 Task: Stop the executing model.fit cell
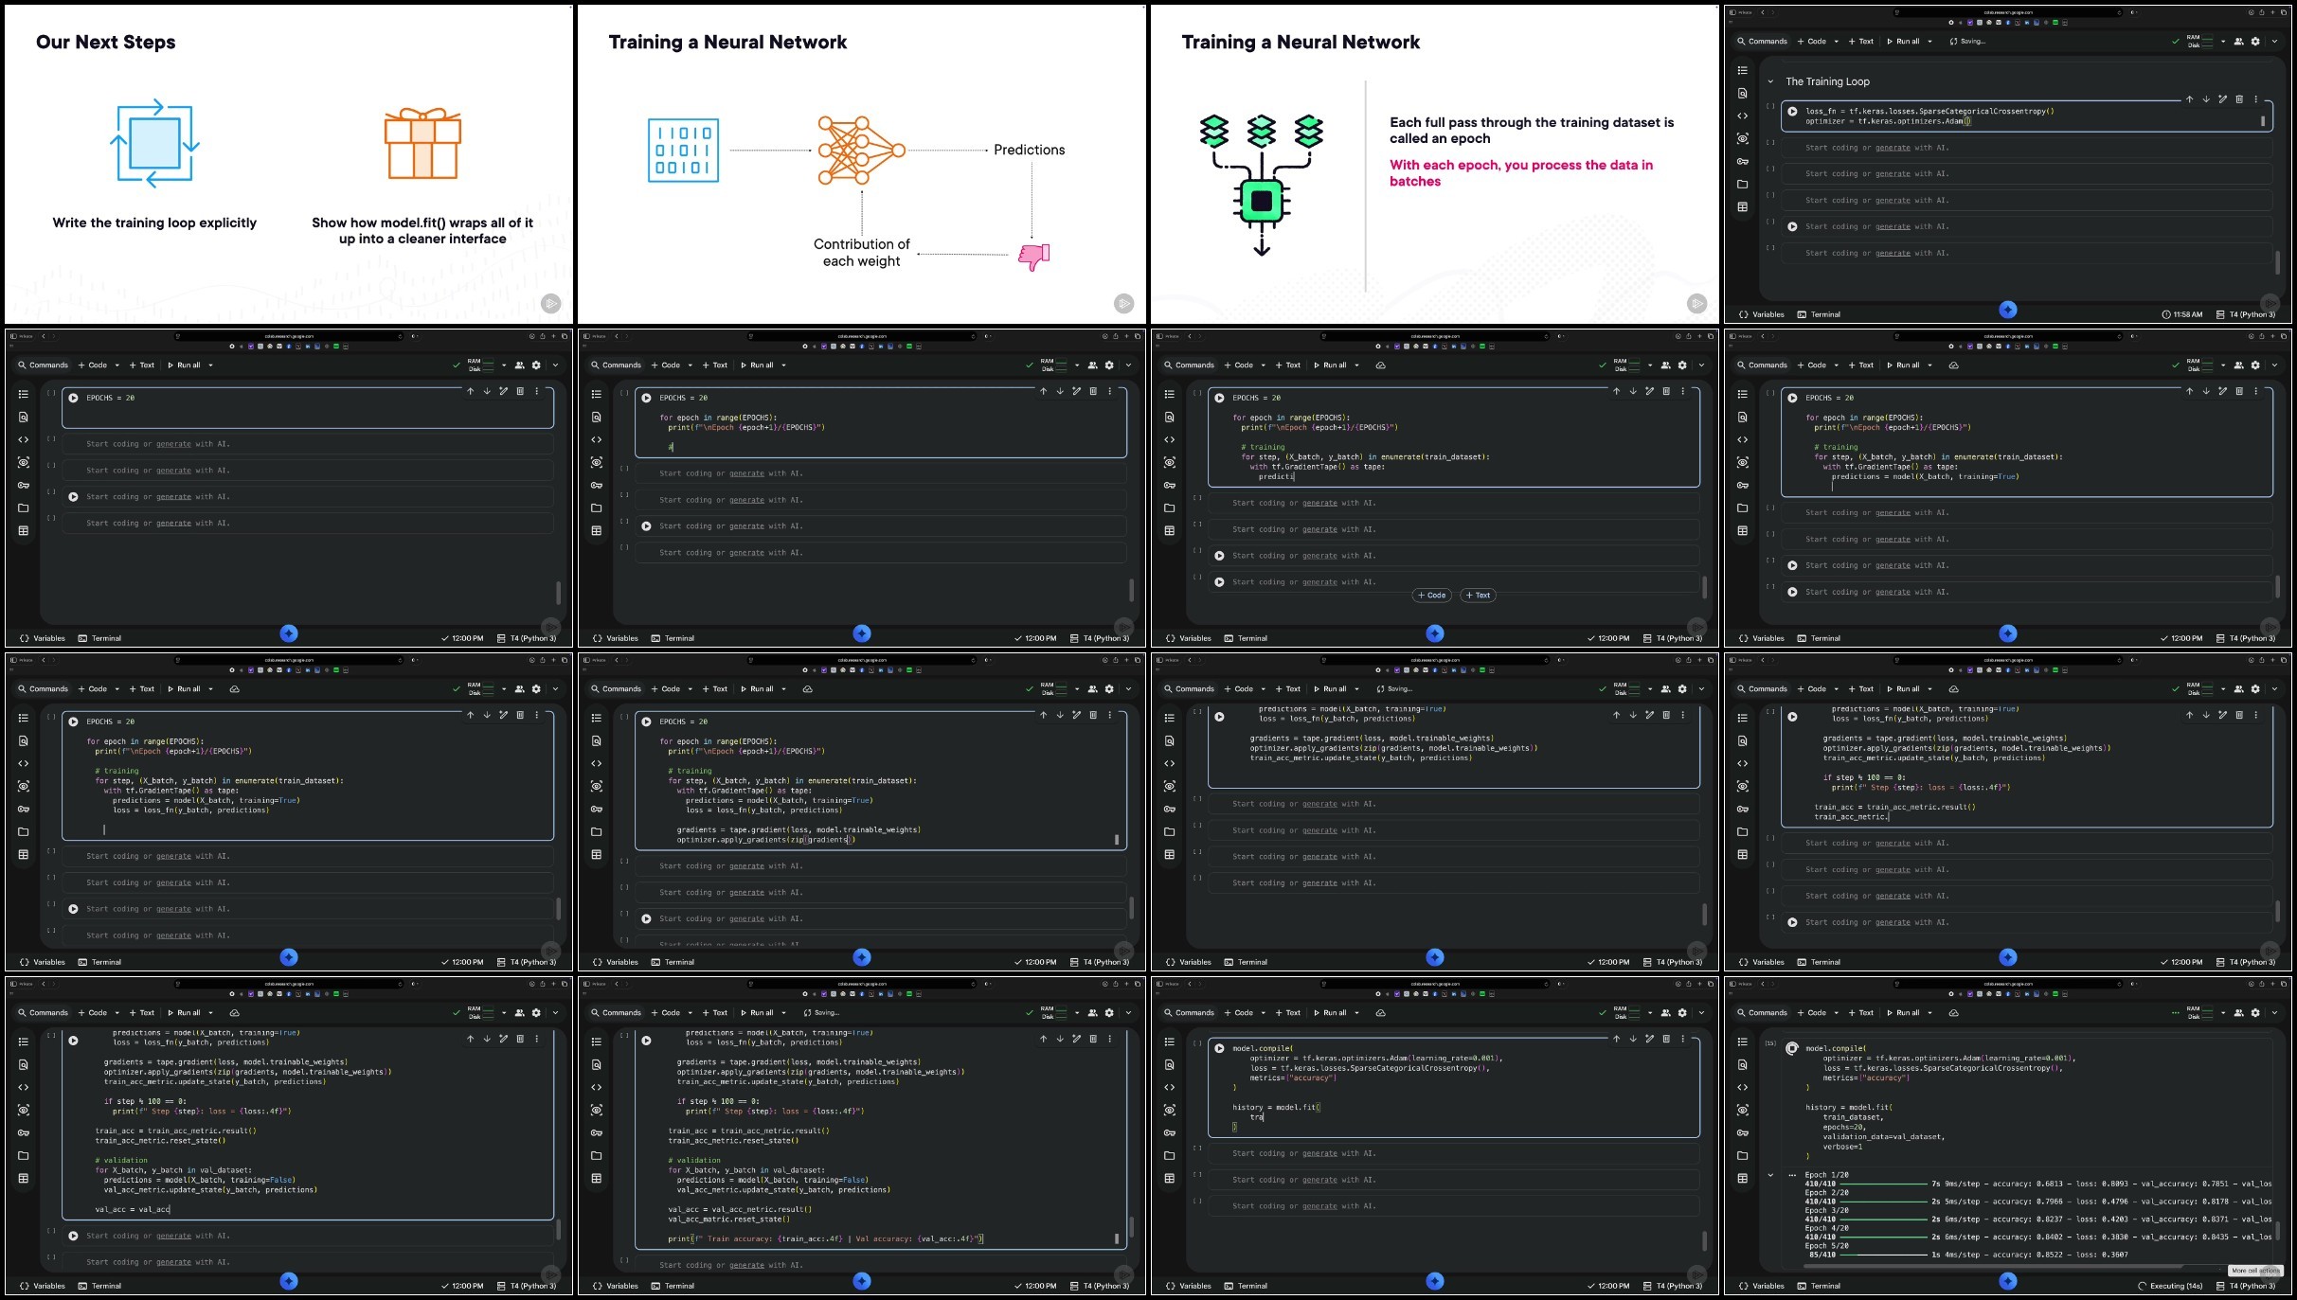(1792, 1049)
